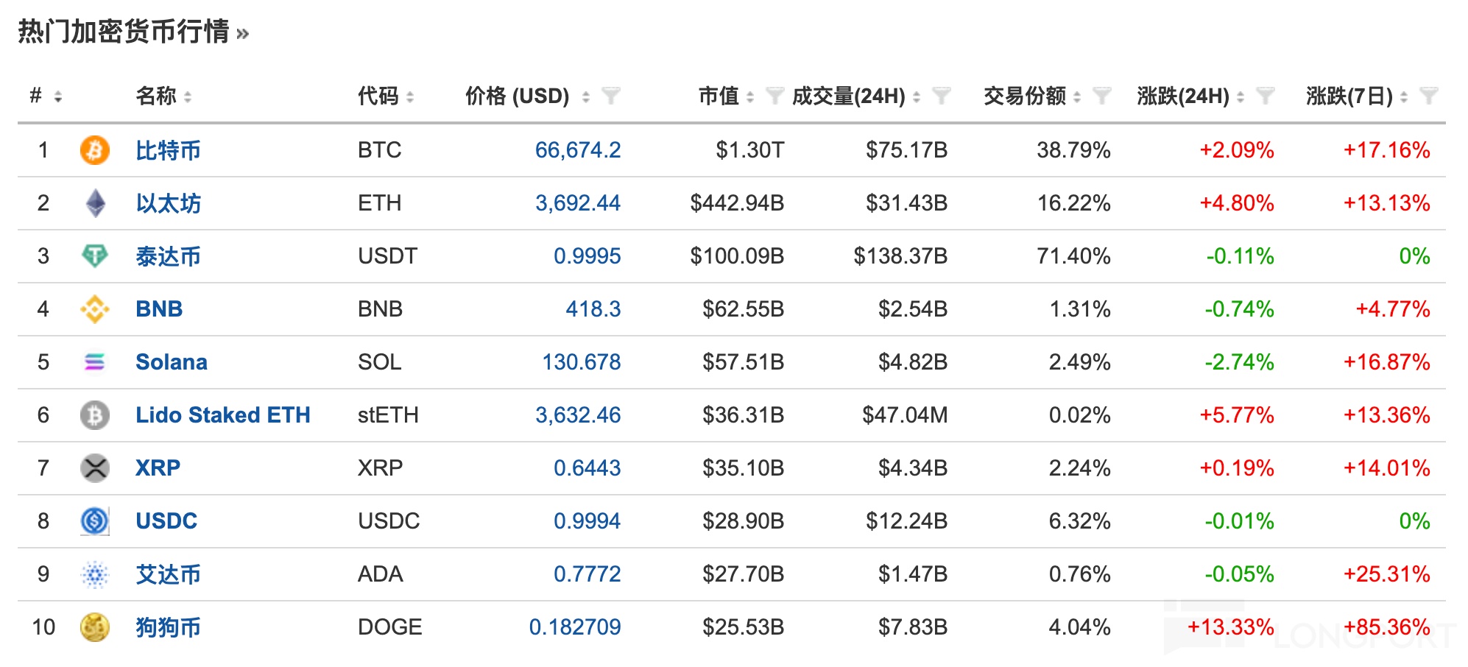The width and height of the screenshot is (1468, 667).
Task: Click the 66,674.2 Bitcoin price
Action: click(x=577, y=150)
